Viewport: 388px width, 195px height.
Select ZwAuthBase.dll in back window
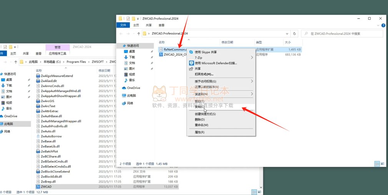coord(51,116)
